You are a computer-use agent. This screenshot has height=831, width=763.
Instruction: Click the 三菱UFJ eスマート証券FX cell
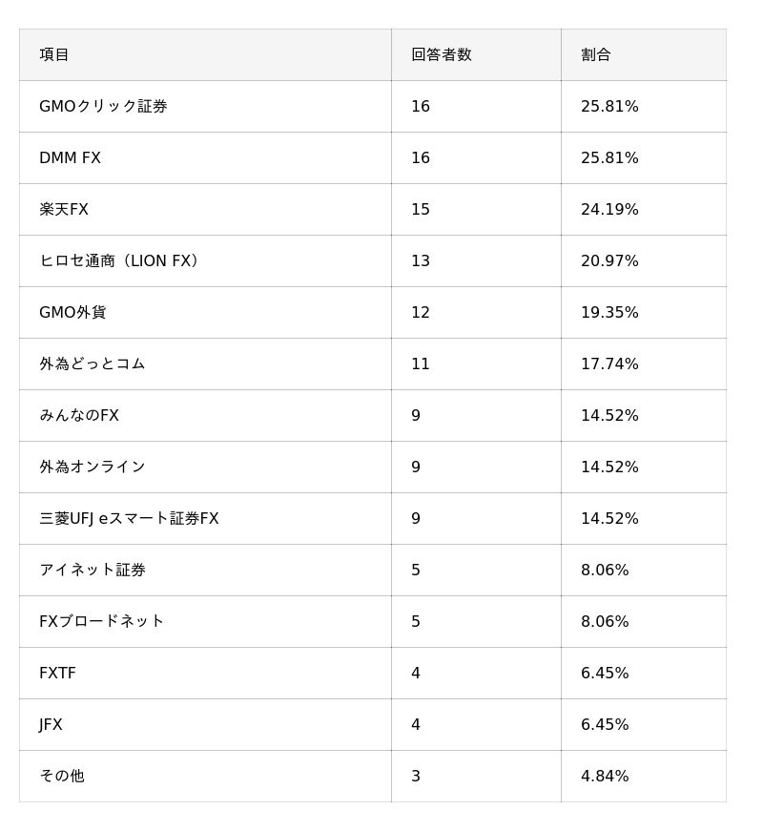[x=129, y=518]
